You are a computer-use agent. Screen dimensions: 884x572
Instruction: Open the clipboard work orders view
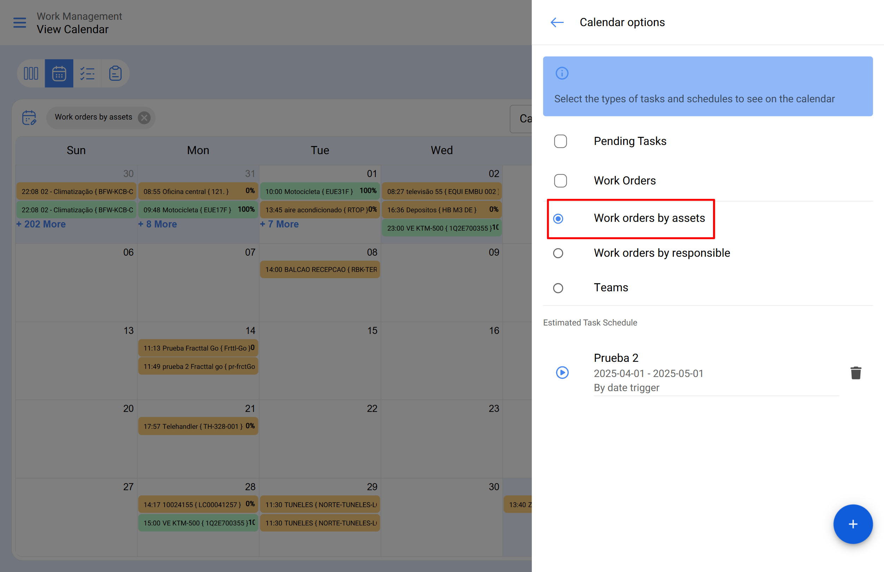coord(115,74)
